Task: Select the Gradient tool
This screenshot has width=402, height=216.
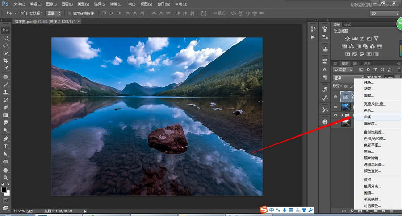Action: pyautogui.click(x=5, y=115)
